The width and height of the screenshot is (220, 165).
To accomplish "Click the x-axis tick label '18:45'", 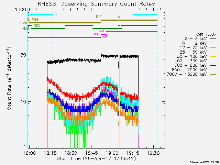I will (x=91, y=153).
